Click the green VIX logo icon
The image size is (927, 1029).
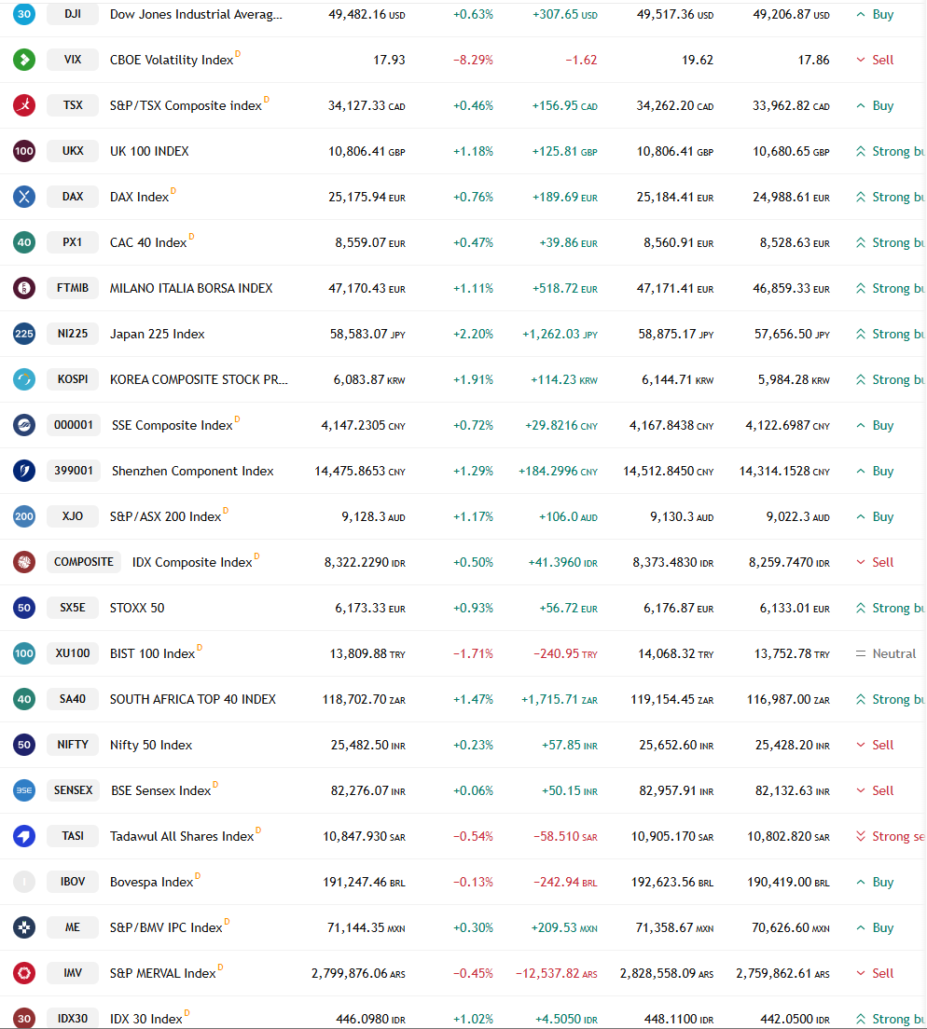point(24,60)
